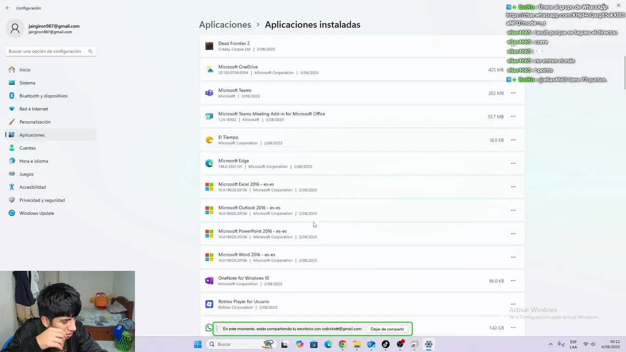Screen dimensions: 626x352
Task: Click the Microsoft Excel 2016 Office icon
Action: coord(209,187)
